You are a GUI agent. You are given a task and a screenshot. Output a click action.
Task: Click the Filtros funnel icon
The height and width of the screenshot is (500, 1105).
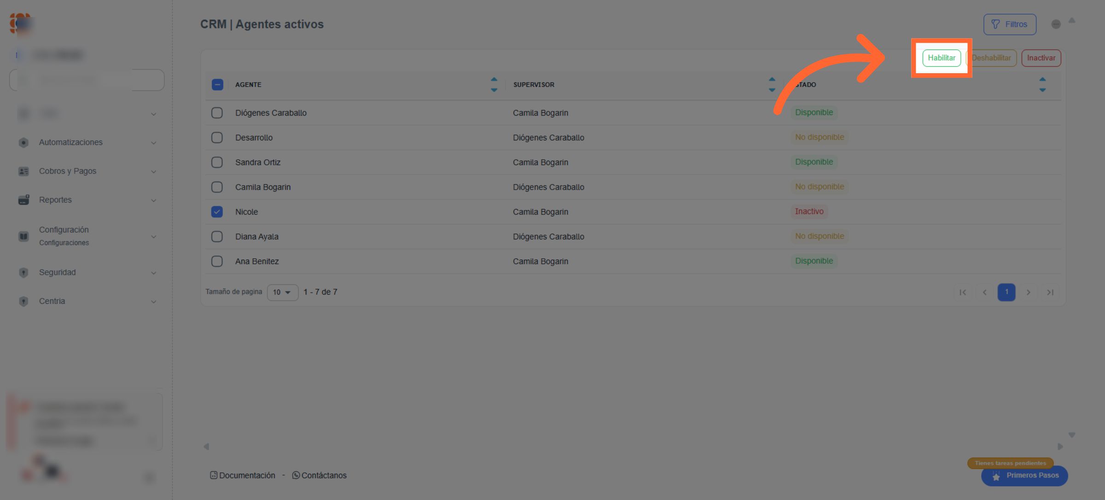click(x=995, y=24)
